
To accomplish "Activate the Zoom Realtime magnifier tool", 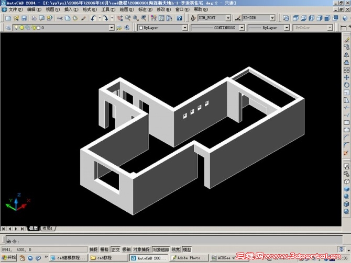I will point(128,18).
